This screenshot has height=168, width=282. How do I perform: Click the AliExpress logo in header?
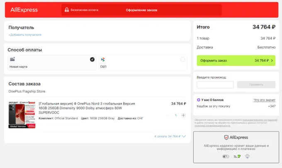point(24,10)
